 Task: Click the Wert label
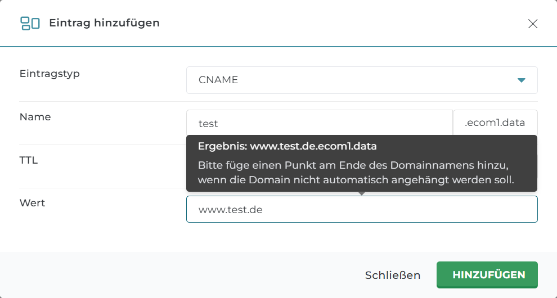pyautogui.click(x=32, y=203)
